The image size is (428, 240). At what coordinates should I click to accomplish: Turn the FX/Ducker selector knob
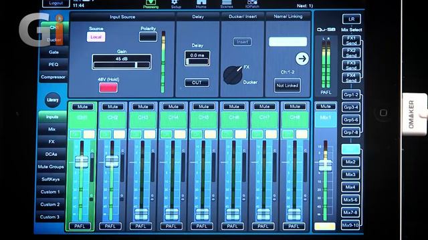point(233,75)
